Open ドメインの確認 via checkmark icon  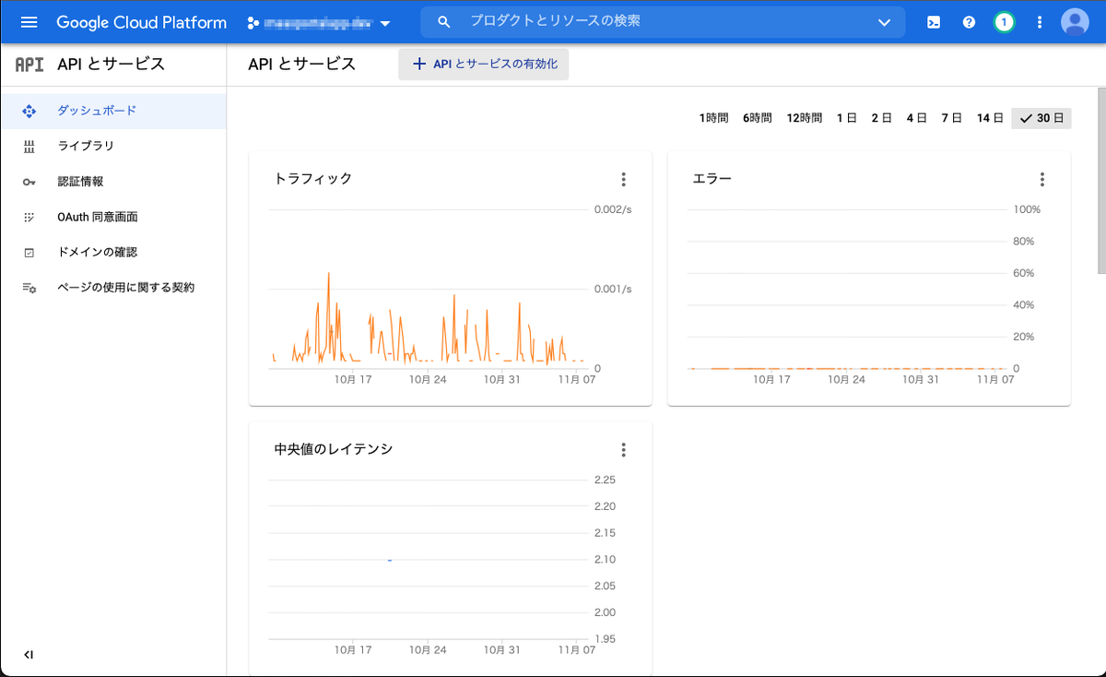pyautogui.click(x=31, y=251)
